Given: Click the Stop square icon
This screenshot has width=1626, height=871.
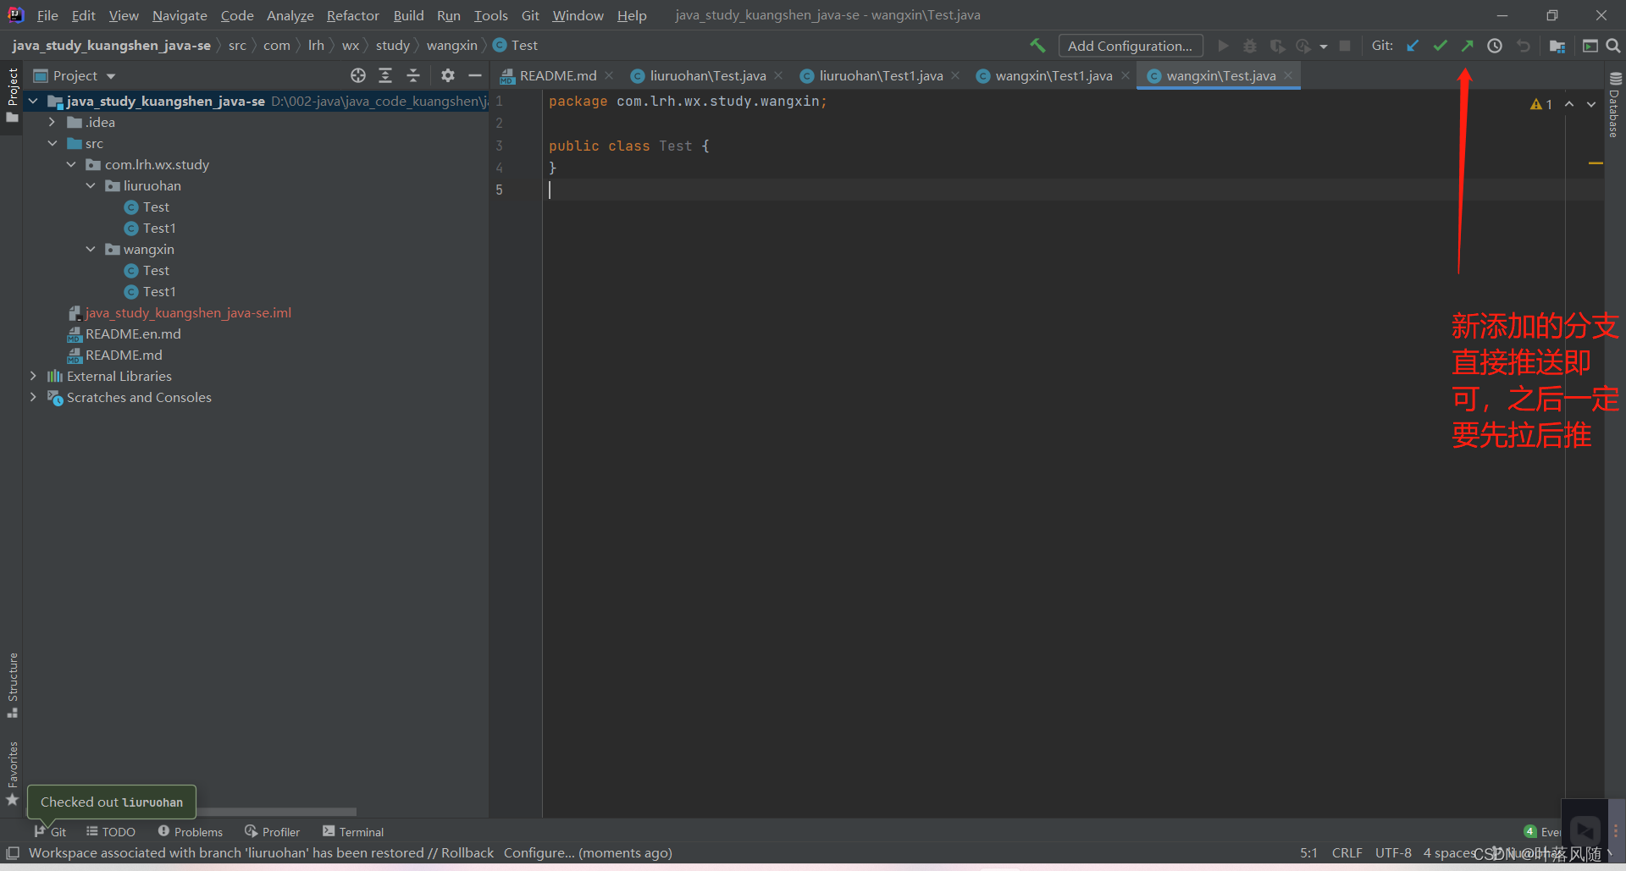Looking at the screenshot, I should tap(1345, 46).
